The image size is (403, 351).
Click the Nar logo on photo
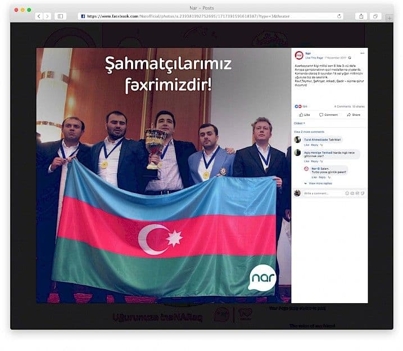tap(262, 277)
